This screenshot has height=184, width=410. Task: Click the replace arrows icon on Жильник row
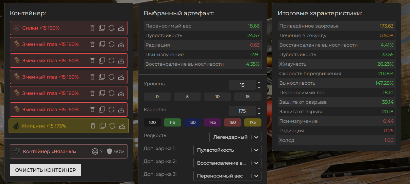pos(112,126)
